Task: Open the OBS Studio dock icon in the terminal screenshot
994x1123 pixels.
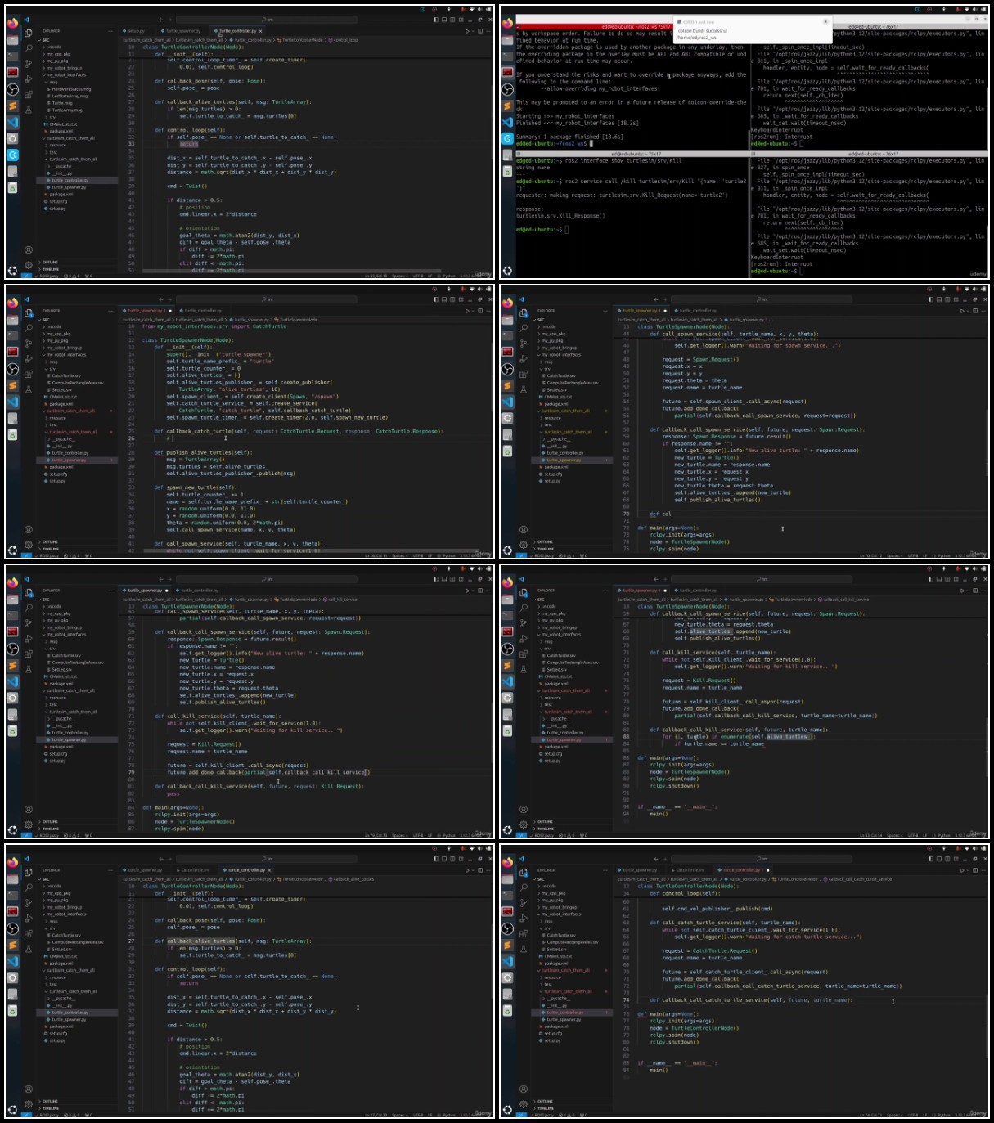Action: (x=507, y=89)
